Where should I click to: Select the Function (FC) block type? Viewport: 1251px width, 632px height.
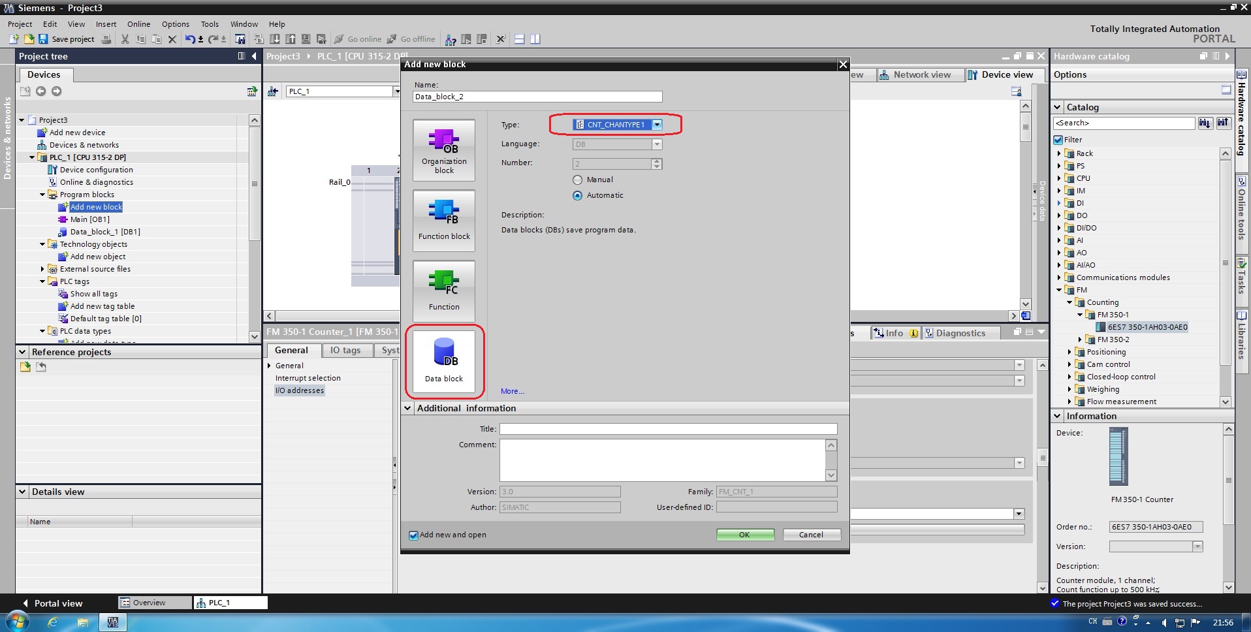point(444,291)
